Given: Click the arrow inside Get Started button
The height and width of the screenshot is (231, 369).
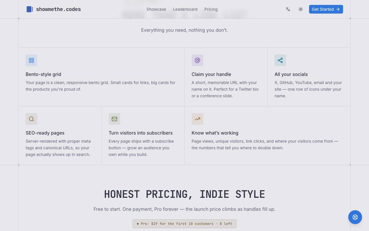Looking at the screenshot, I should coord(338,9).
